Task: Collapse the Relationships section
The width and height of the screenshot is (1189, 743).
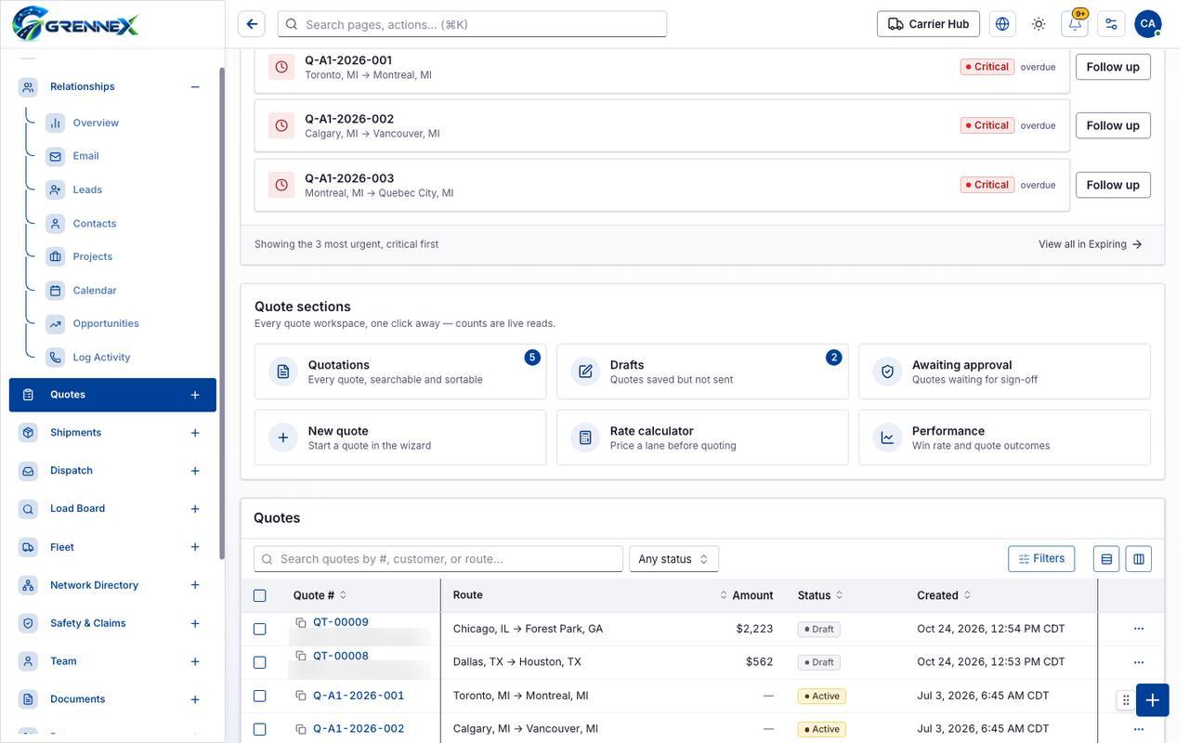Action: [x=195, y=87]
